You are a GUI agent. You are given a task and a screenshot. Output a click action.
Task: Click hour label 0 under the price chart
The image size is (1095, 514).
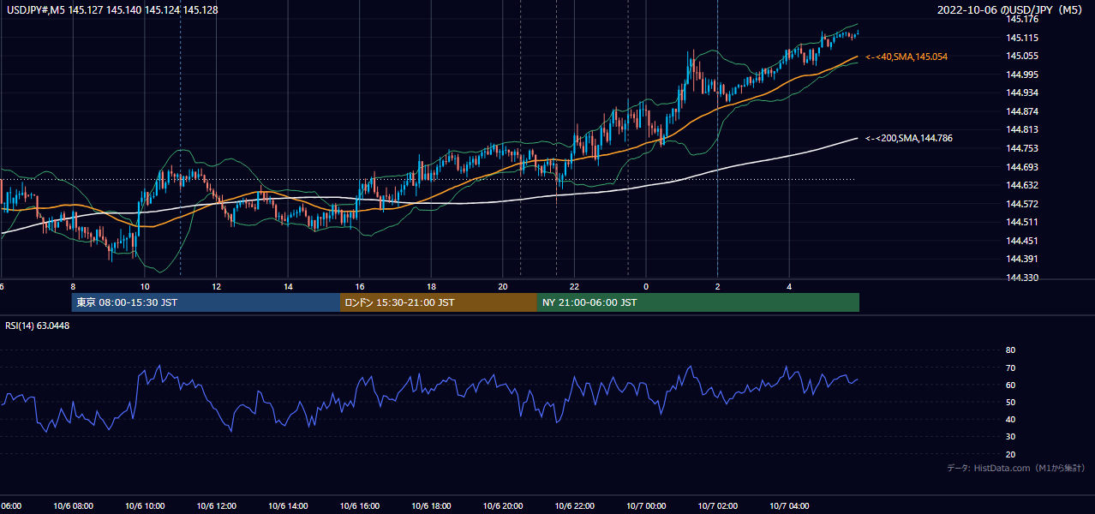(x=646, y=286)
